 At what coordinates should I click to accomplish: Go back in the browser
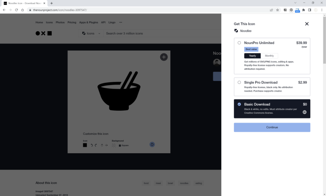(x=4, y=10)
